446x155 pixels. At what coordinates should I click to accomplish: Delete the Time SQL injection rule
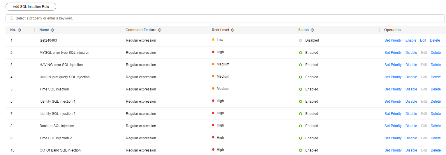436,89
